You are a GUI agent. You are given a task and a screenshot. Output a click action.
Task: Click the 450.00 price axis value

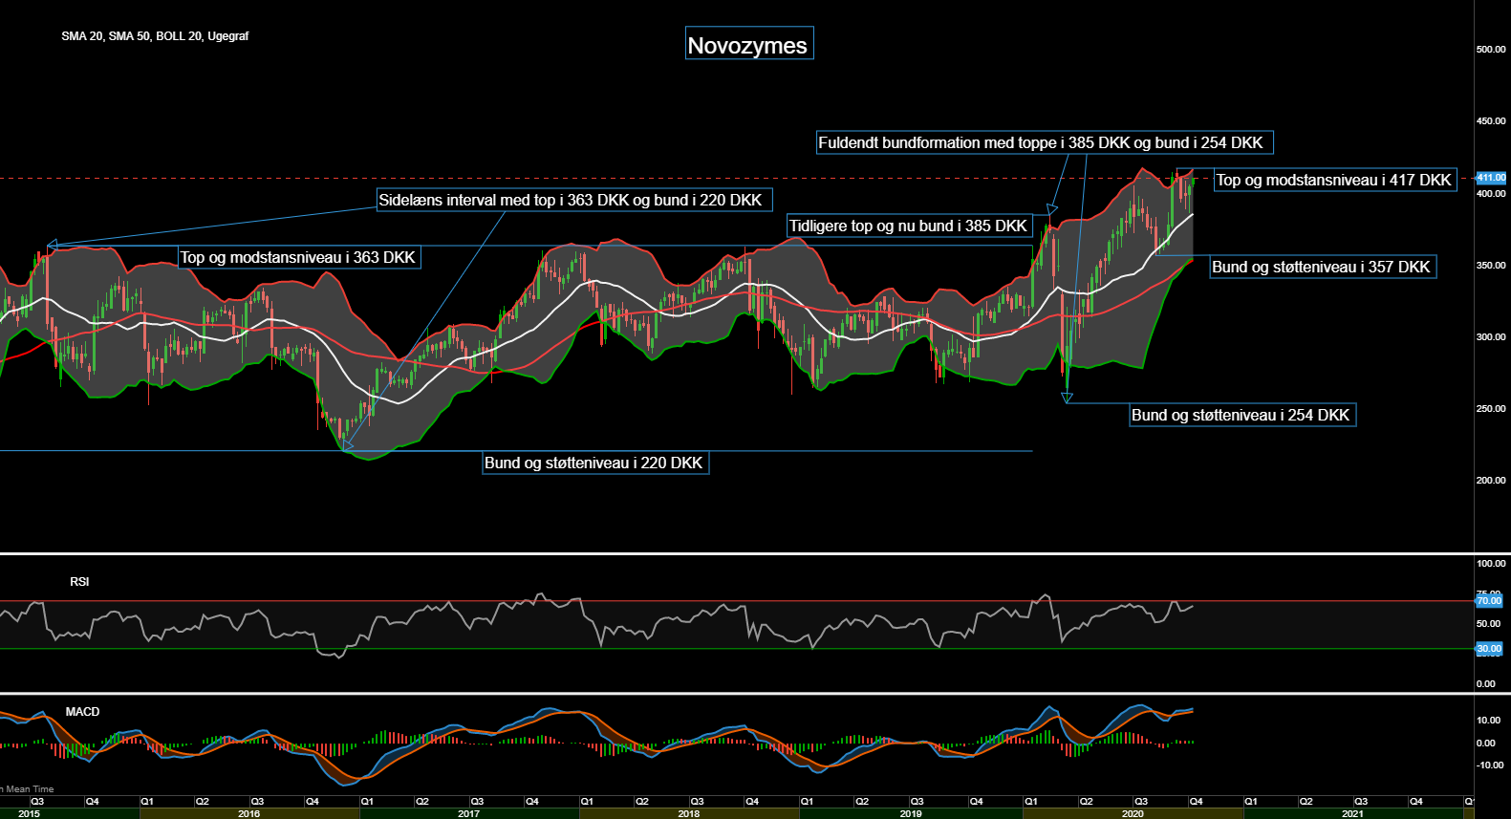coord(1491,121)
